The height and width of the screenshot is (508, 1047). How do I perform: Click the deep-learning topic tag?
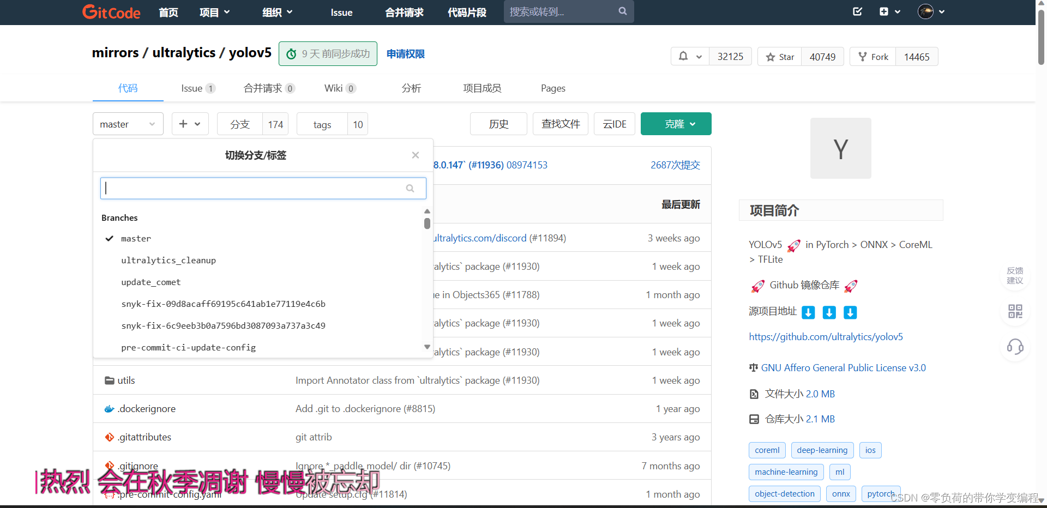tap(822, 450)
